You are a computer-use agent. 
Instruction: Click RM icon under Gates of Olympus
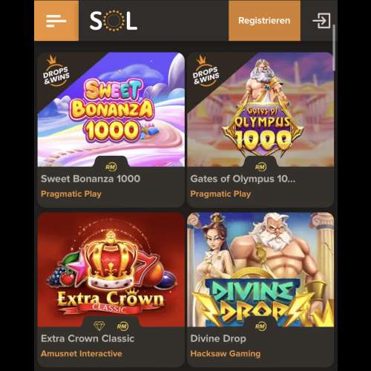point(260,167)
